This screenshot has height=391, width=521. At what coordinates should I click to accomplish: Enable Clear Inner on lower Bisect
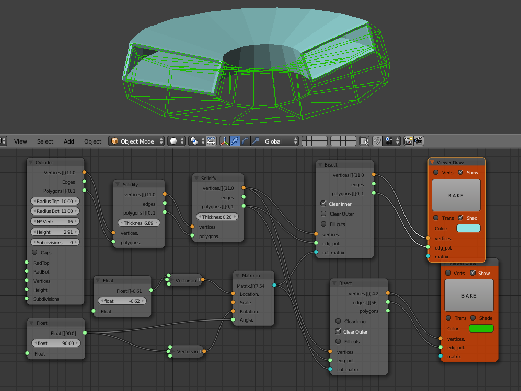pyautogui.click(x=338, y=321)
